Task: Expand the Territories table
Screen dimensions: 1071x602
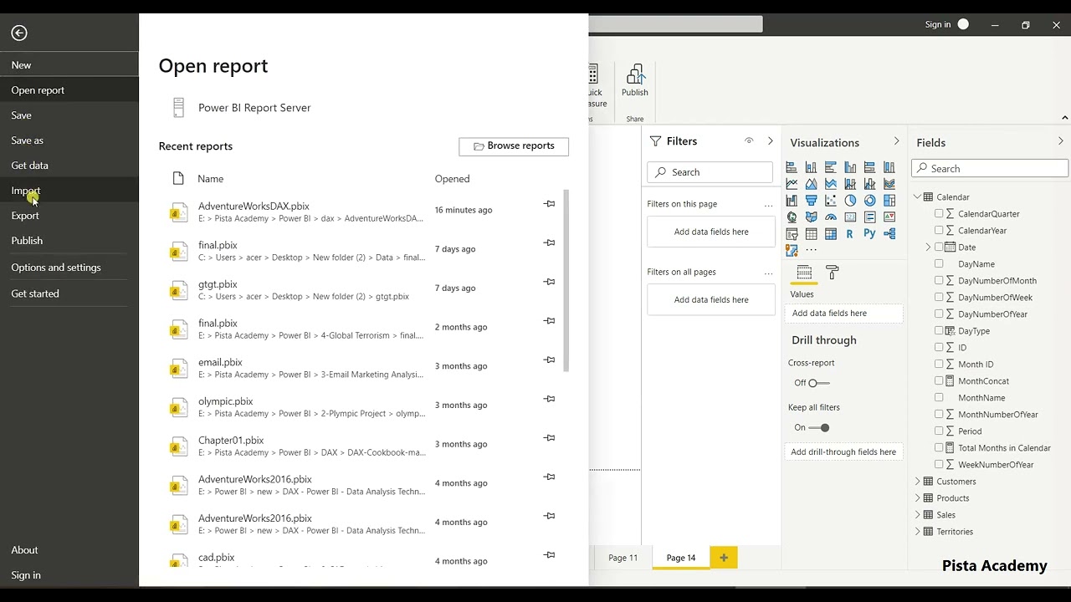Action: tap(917, 531)
